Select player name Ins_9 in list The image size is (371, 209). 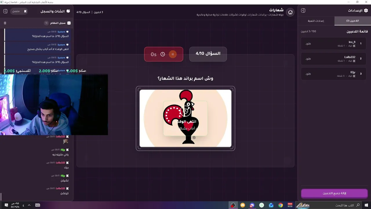[x=352, y=42]
